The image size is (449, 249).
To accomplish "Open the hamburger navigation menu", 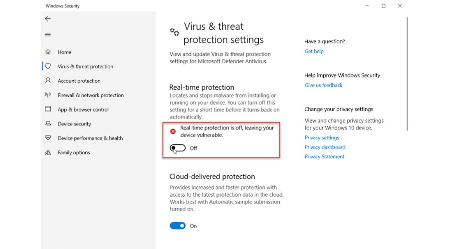I will pos(48,34).
